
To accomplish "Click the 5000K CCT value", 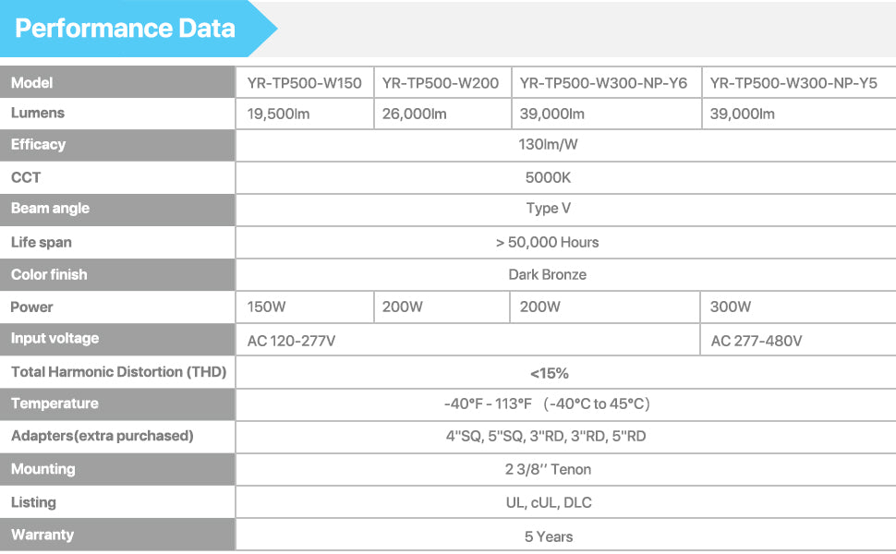I will coord(548,177).
